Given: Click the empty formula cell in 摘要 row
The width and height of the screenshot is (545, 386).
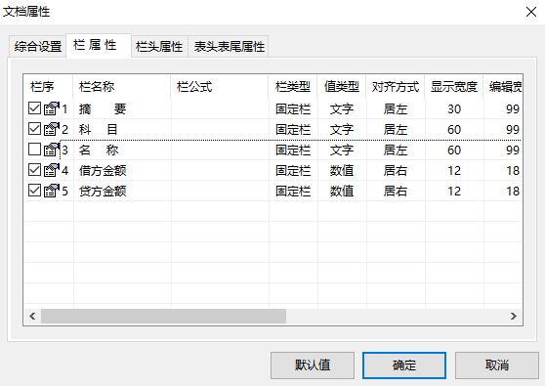Looking at the screenshot, I should point(220,108).
